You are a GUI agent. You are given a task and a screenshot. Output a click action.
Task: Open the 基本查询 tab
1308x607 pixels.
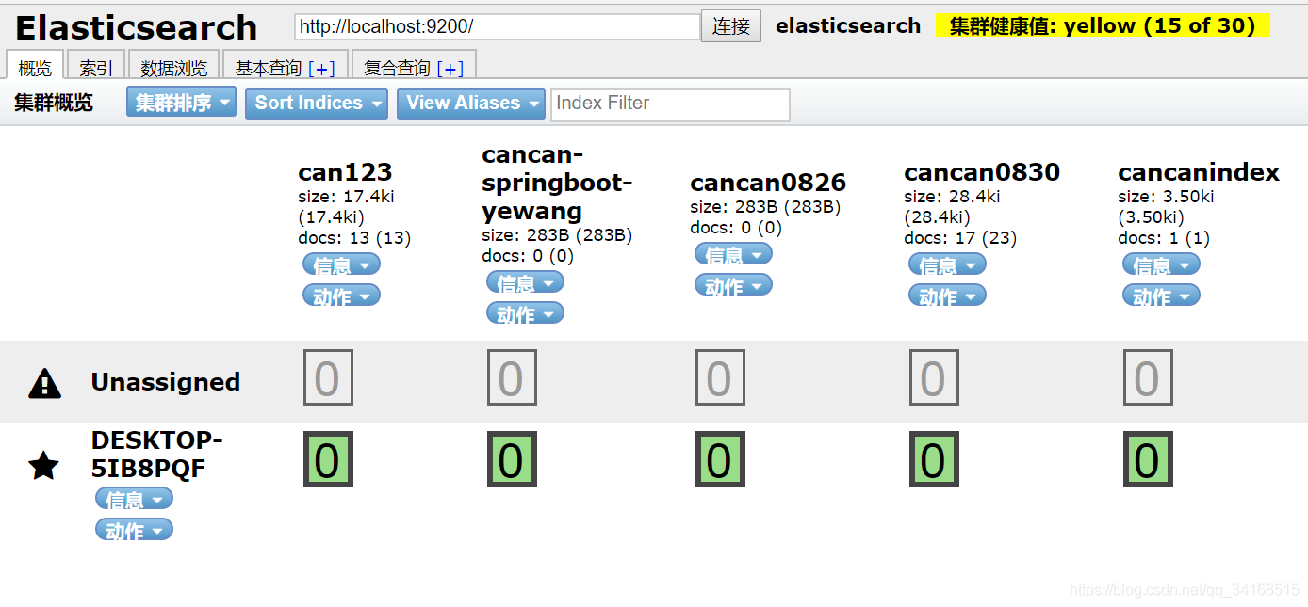tap(269, 68)
